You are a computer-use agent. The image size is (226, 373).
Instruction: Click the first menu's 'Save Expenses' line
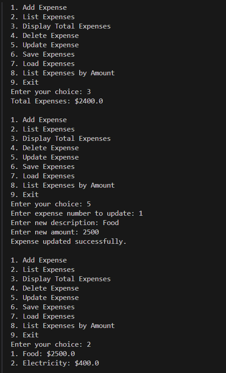[x=43, y=54]
